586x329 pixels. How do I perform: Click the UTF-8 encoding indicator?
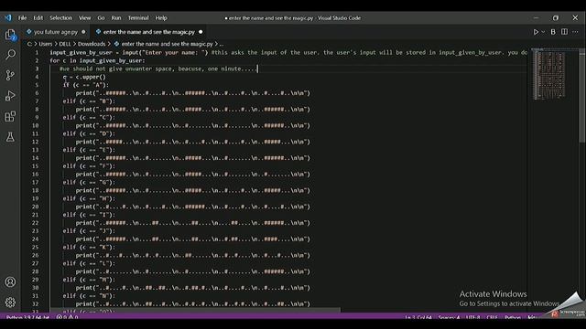click(x=472, y=318)
